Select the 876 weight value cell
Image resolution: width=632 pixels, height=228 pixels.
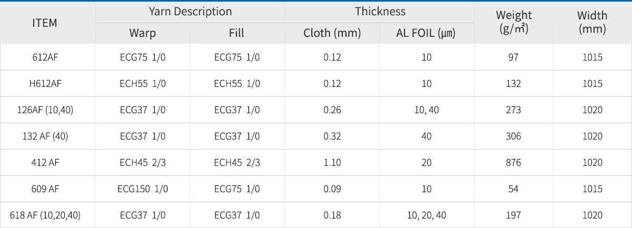(513, 163)
